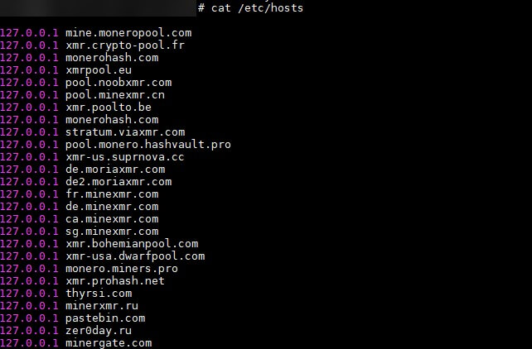Click the de2.moriaxmr.com entry
532x349 pixels.
(x=118, y=182)
